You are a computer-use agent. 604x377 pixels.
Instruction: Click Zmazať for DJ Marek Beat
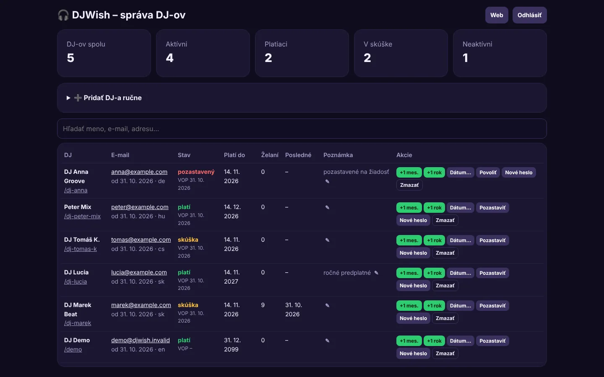[445, 318]
